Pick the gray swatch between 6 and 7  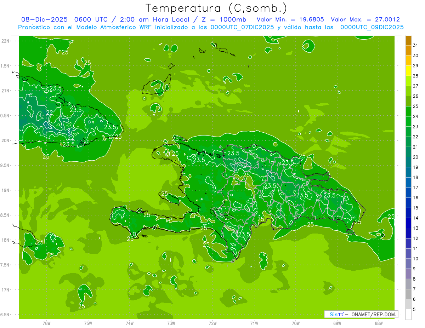point(408,294)
